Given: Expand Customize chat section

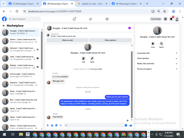Looking at the screenshot, I should click(157, 53).
